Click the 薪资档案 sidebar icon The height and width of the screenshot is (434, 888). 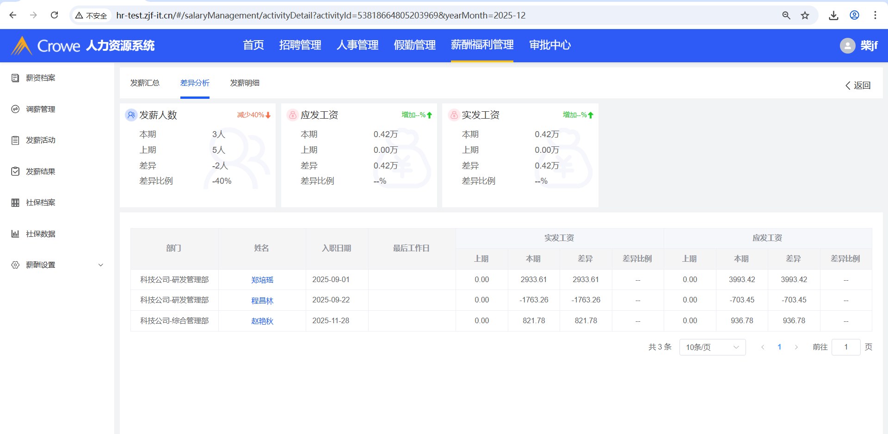15,78
